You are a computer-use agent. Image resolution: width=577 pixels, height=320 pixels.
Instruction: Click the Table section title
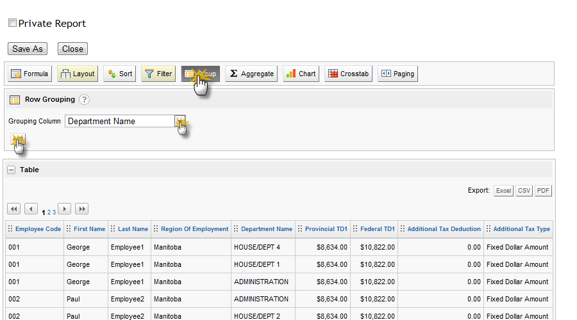29,170
